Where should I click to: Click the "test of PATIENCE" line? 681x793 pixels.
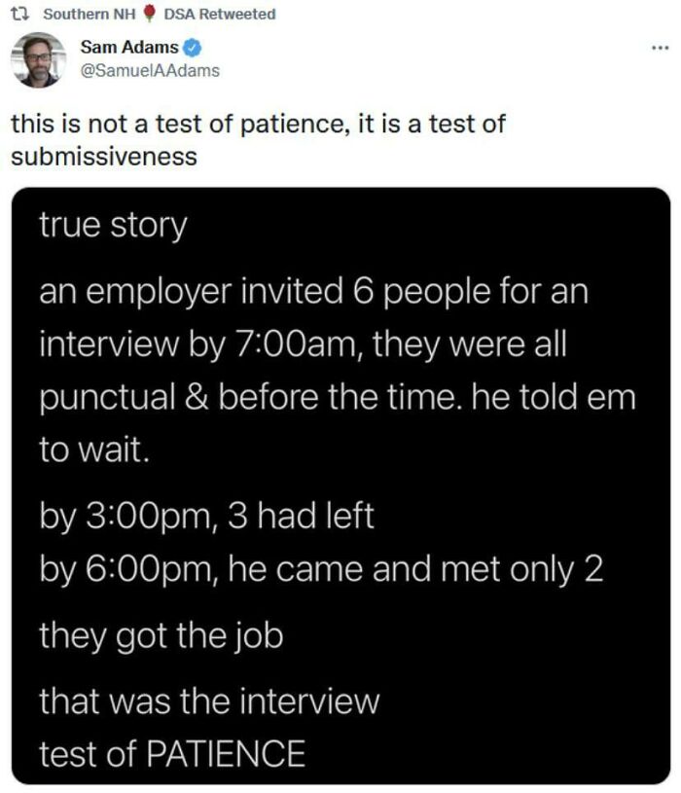click(x=171, y=752)
